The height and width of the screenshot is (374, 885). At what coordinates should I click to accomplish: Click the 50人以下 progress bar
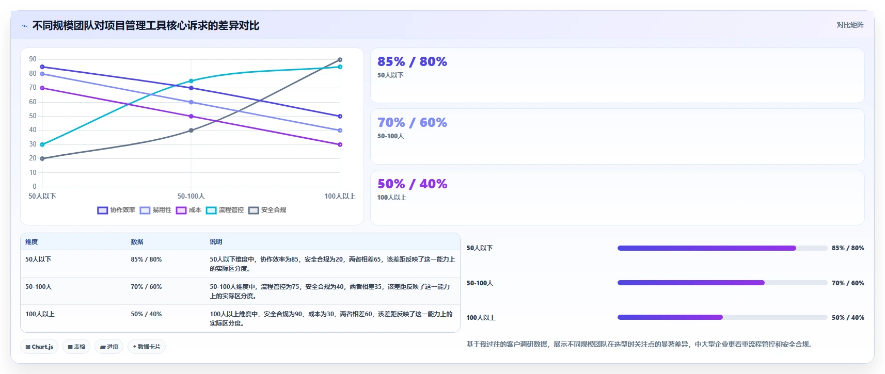click(722, 248)
